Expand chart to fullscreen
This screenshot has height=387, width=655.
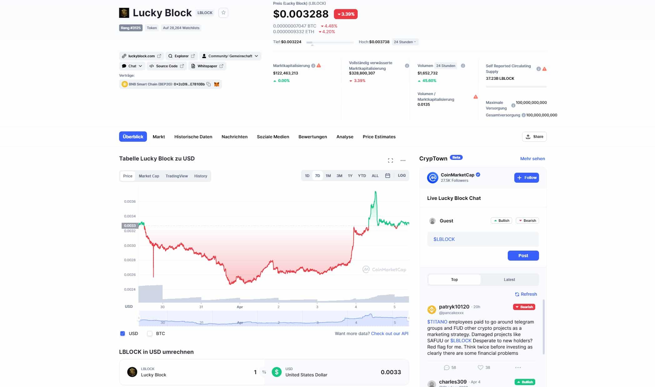tap(390, 160)
